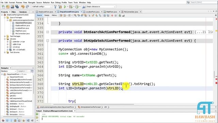Image resolution: width=218 pixels, height=123 pixels.
Task: Open the Tools menu
Action: [76, 2]
